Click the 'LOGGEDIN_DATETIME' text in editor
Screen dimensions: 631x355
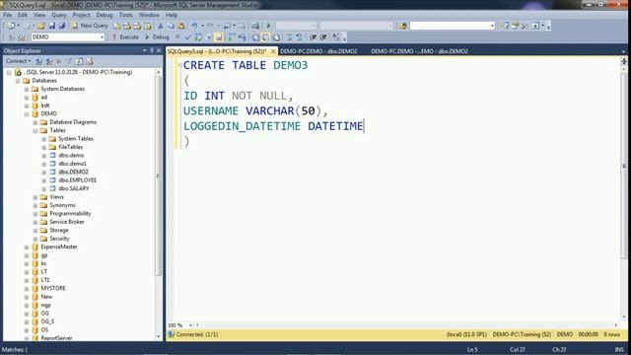(x=242, y=126)
